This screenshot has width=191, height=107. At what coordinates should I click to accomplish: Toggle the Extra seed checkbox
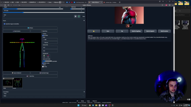pos(81,17)
